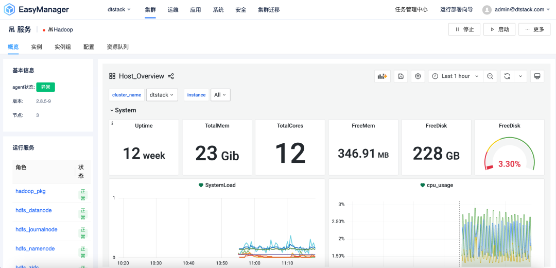Click the 12 week uptime value
The height and width of the screenshot is (268, 556).
click(x=144, y=154)
